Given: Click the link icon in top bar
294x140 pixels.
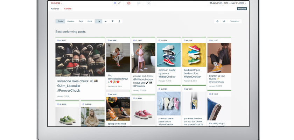Looking at the screenshot, I should point(119,3).
